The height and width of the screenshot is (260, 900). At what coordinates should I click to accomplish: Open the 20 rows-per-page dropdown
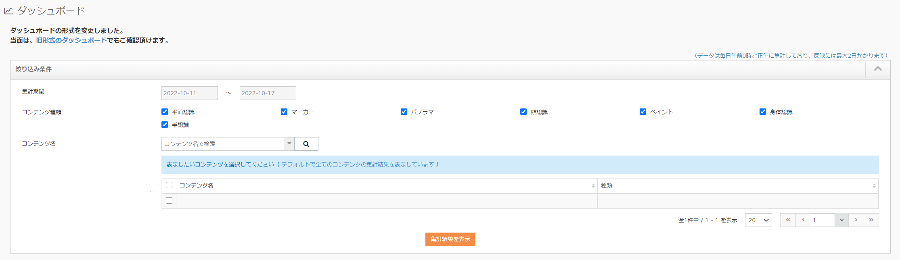pos(758,220)
